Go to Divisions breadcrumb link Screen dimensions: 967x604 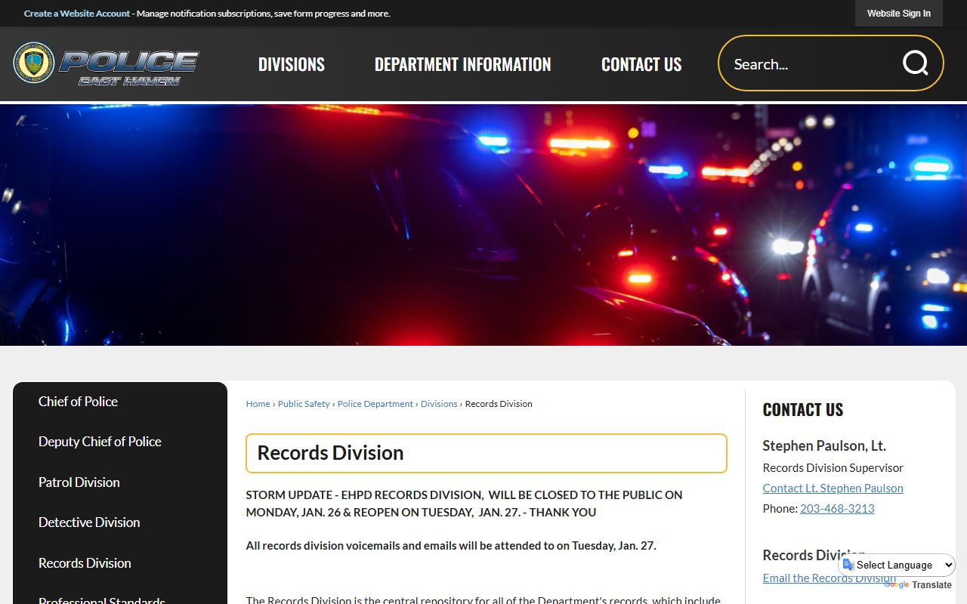click(x=439, y=404)
